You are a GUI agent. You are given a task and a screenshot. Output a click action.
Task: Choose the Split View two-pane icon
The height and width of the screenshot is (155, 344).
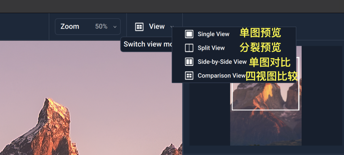(x=189, y=48)
